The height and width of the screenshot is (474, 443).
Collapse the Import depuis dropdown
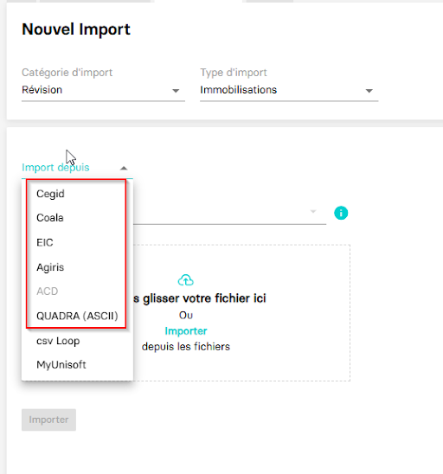124,168
